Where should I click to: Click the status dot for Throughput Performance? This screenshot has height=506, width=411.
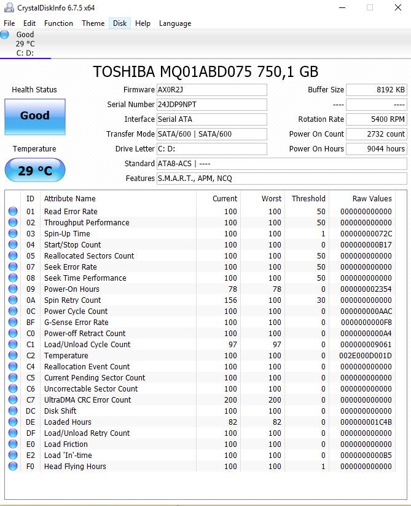[13, 222]
